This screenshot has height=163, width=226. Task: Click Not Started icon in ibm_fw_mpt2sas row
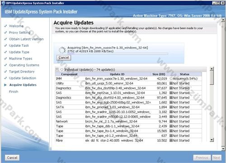171,93
